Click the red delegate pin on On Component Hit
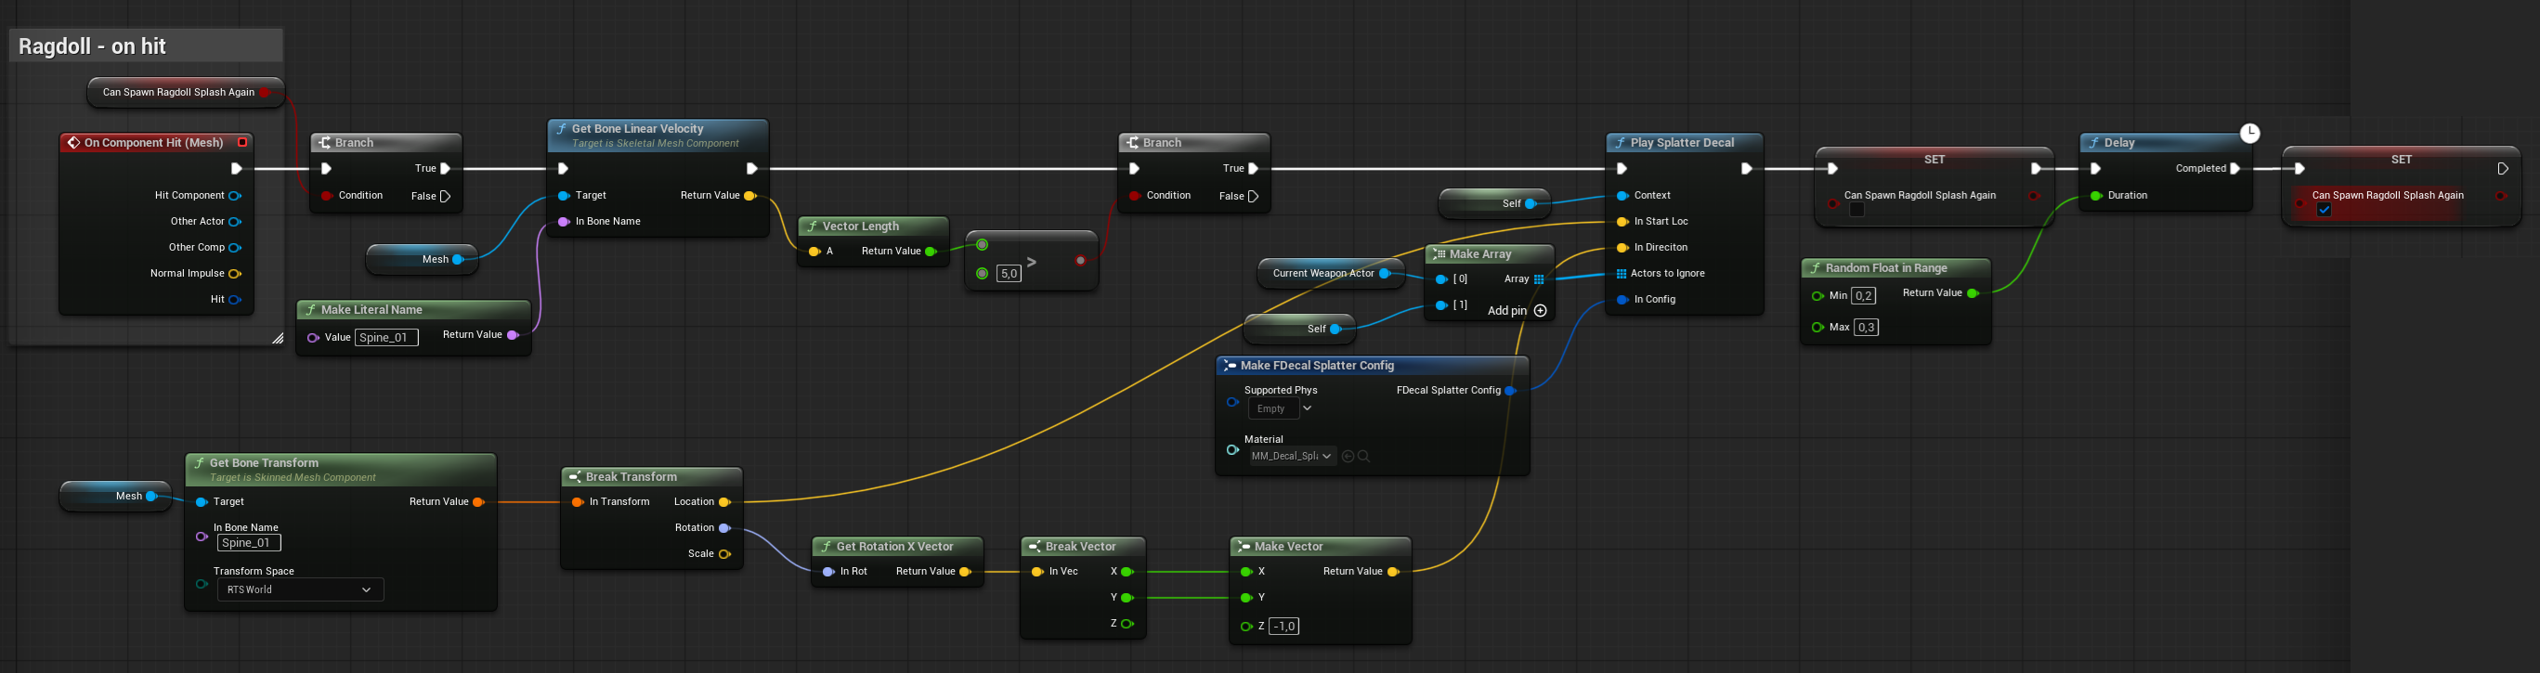Image resolution: width=2540 pixels, height=673 pixels. coord(242,143)
